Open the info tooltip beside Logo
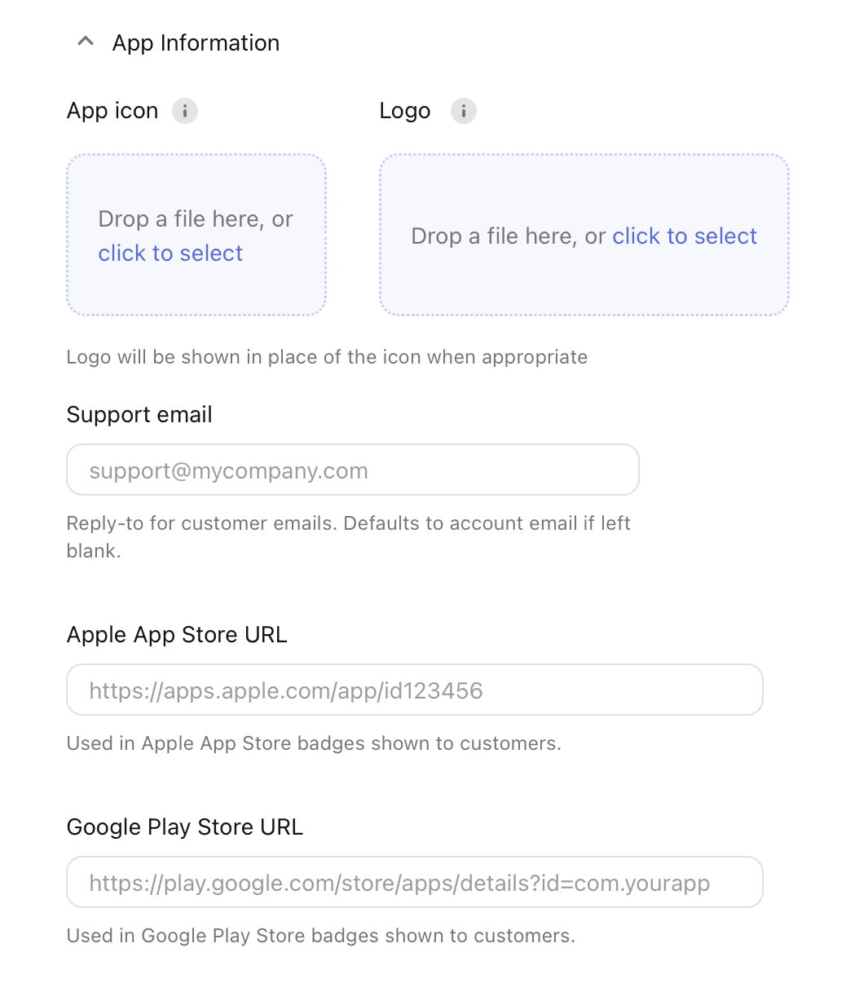 tap(464, 111)
